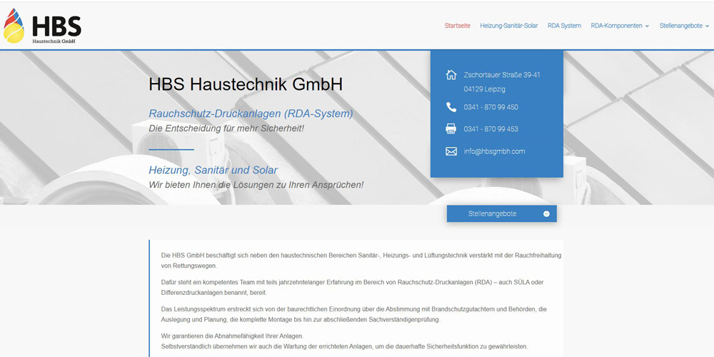714x357 pixels.
Task: Click the Rauchschutz-Druckanlagen (RDA-System) heading
Action: (x=251, y=114)
